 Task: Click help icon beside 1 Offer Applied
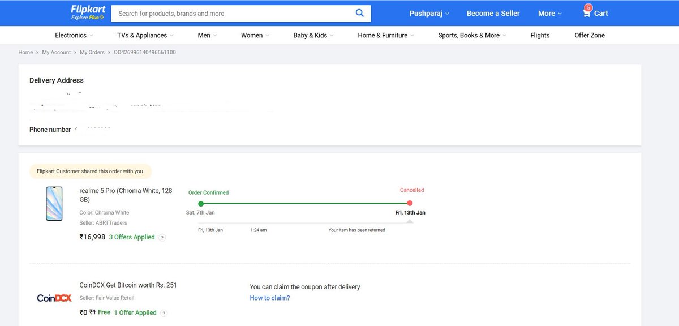point(164,313)
